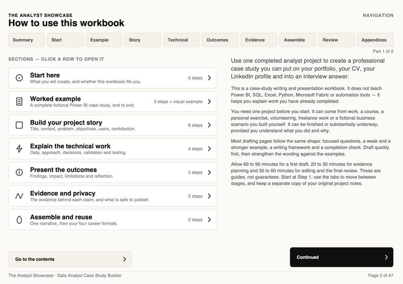403x284 pixels.
Task: Click 'THE ANALYST SHOWCASE' header label
Action: tap(41, 15)
